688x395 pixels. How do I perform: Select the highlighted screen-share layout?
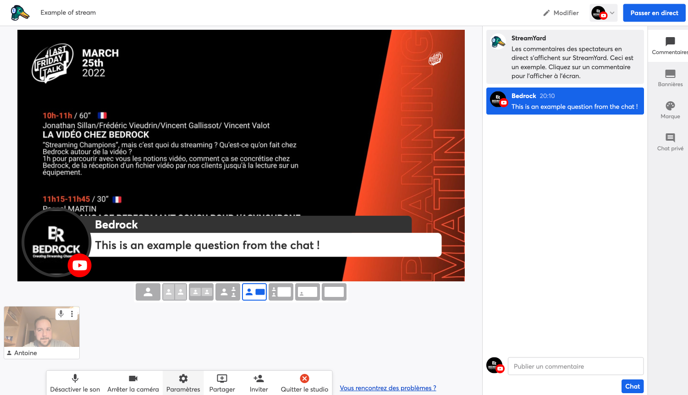tap(254, 291)
